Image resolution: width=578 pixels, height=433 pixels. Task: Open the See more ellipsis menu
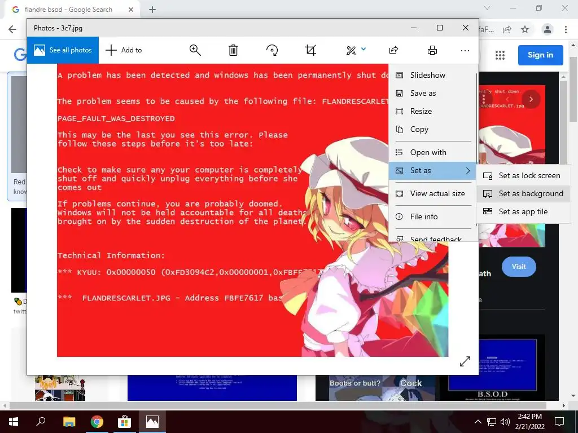[x=465, y=50]
